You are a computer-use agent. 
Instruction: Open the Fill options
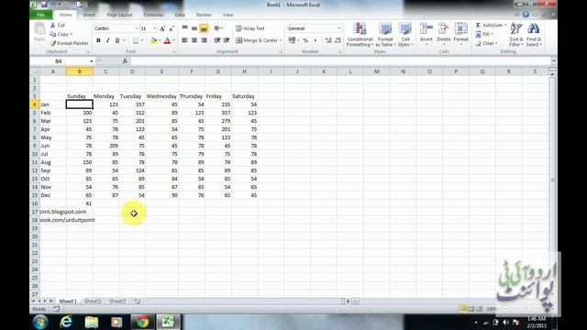click(x=484, y=34)
